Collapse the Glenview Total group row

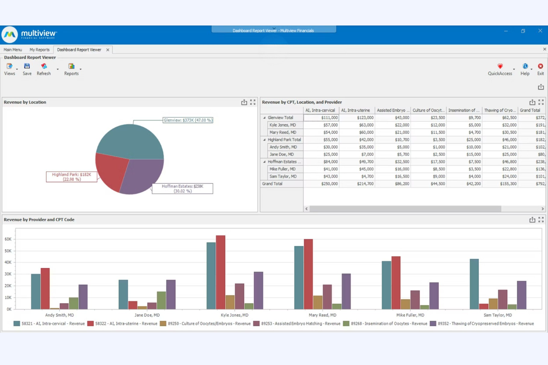click(x=264, y=117)
